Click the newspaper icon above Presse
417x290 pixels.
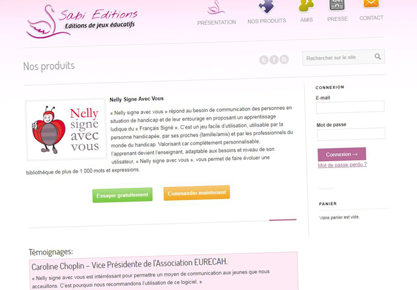[x=337, y=5]
